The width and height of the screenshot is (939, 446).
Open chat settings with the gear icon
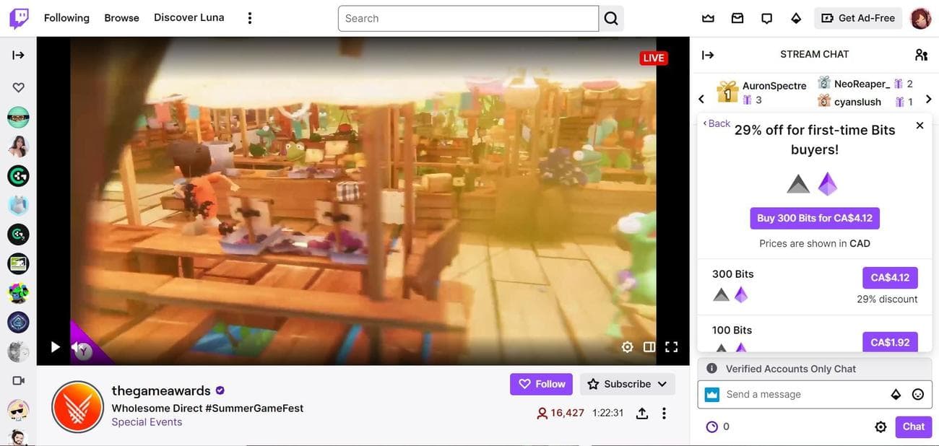click(880, 426)
